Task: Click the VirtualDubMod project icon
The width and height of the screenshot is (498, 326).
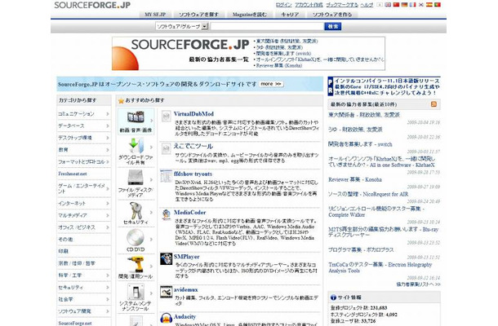Action: pyautogui.click(x=166, y=117)
